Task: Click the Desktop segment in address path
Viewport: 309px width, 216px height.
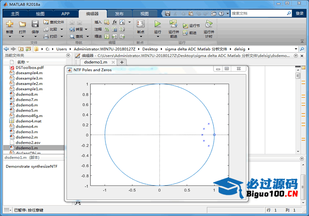Action: click(x=150, y=49)
